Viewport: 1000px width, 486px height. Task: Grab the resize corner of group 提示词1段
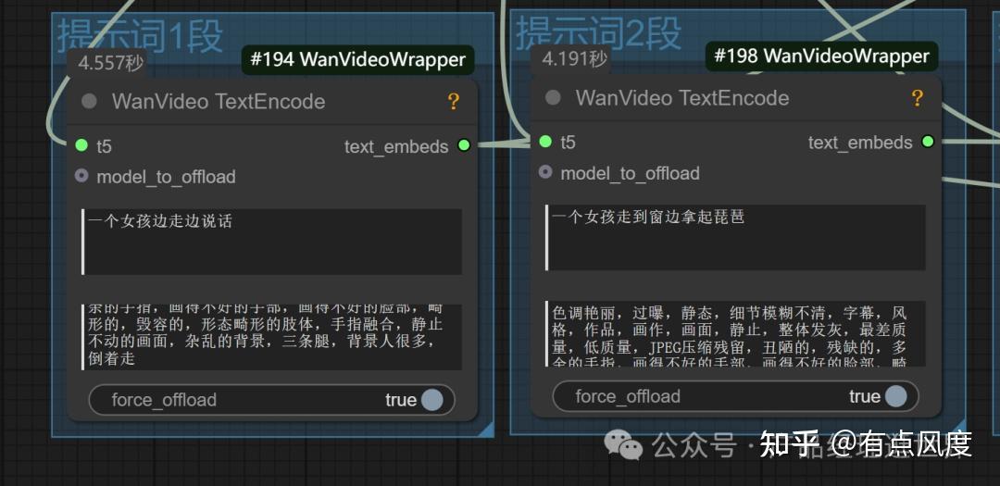tap(487, 430)
